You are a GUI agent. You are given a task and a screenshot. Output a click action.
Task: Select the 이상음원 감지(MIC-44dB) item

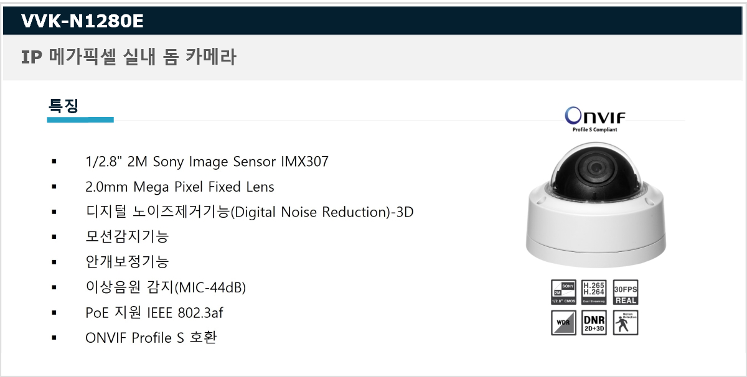pyautogui.click(x=166, y=287)
